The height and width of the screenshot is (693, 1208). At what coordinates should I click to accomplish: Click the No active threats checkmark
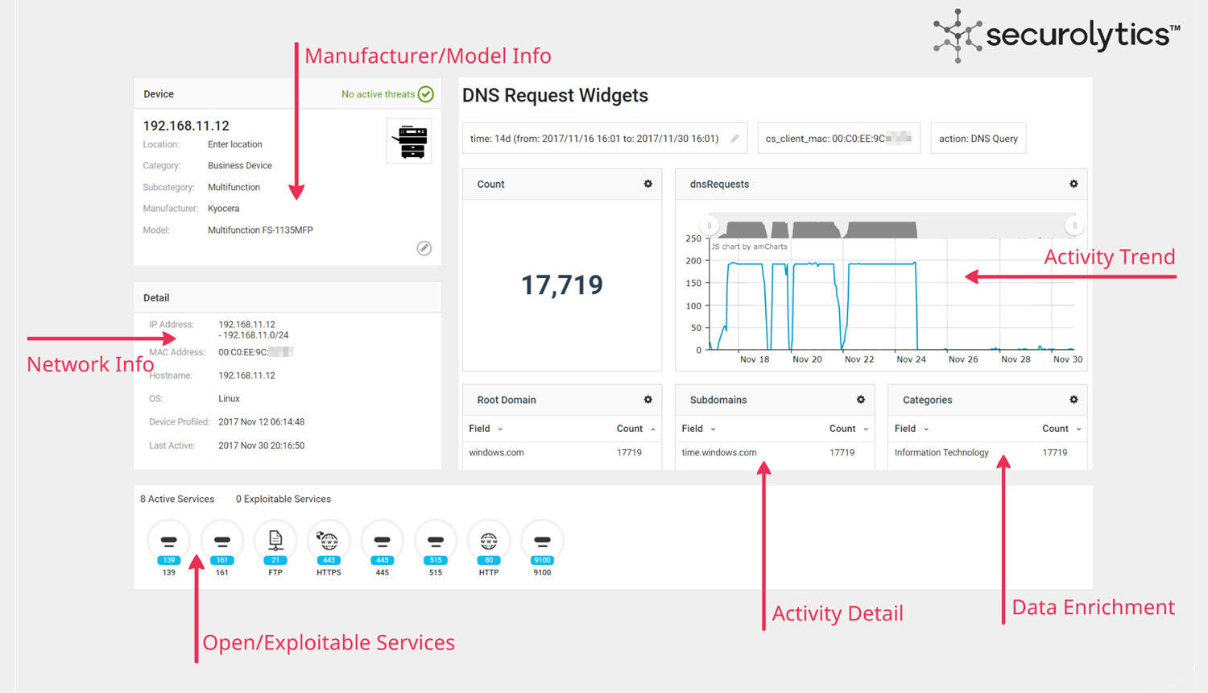click(426, 94)
